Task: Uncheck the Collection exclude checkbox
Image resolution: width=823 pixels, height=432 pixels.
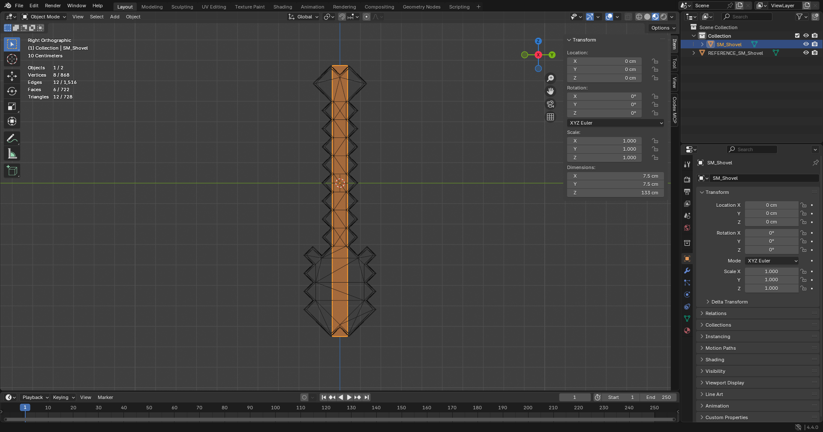Action: pos(797,36)
